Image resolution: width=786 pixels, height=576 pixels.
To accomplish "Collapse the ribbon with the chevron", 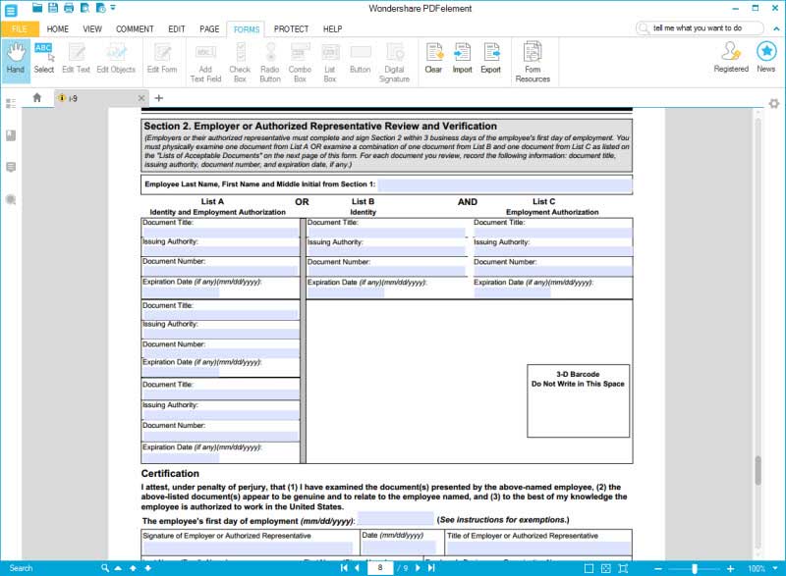I will 776,28.
